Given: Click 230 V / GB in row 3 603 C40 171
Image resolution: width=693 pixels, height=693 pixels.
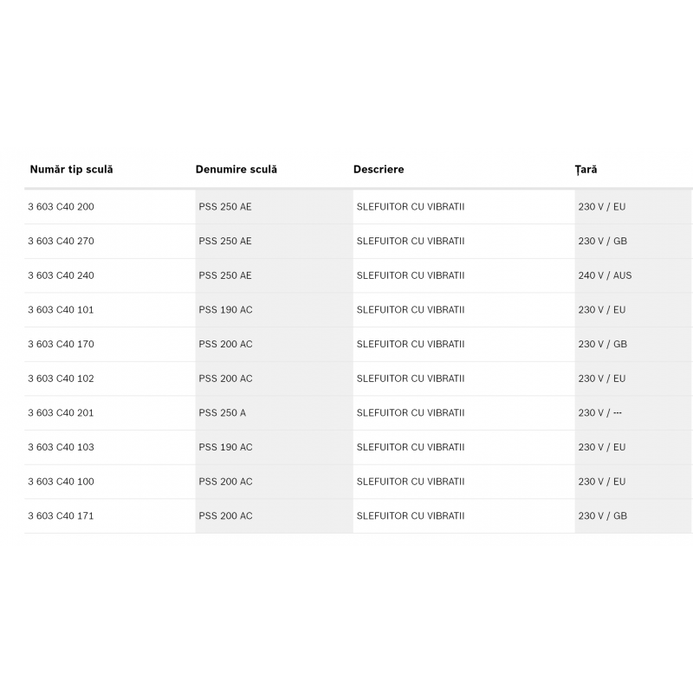Looking at the screenshot, I should click(602, 515).
